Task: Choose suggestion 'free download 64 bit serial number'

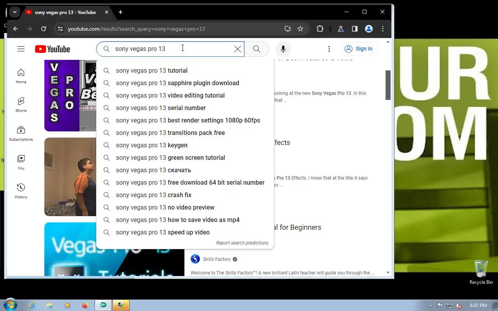Action: point(185,182)
